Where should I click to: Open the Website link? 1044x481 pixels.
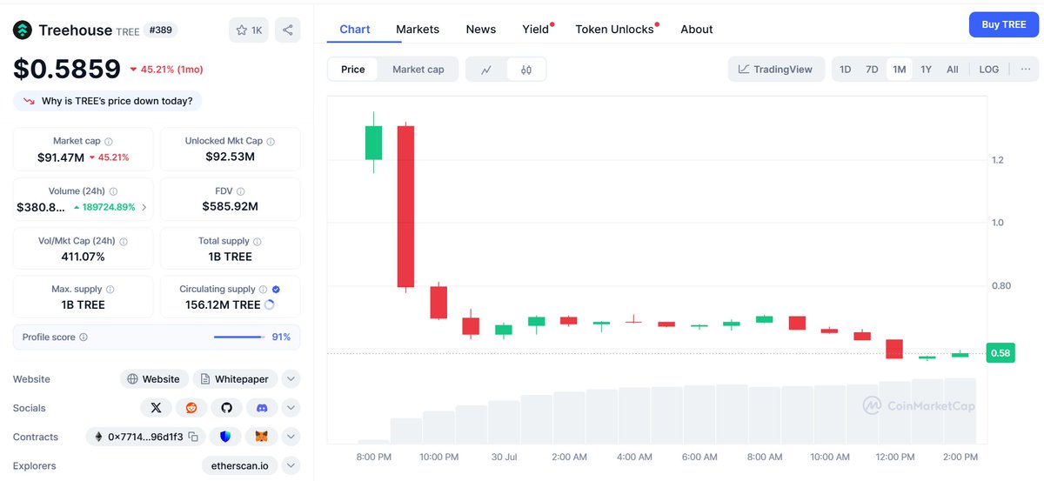154,379
